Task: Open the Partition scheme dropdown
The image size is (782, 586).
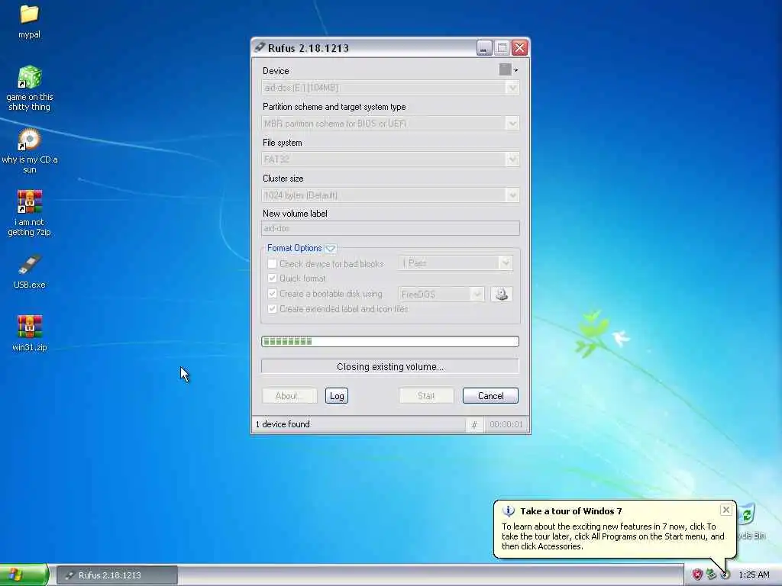Action: [390, 123]
